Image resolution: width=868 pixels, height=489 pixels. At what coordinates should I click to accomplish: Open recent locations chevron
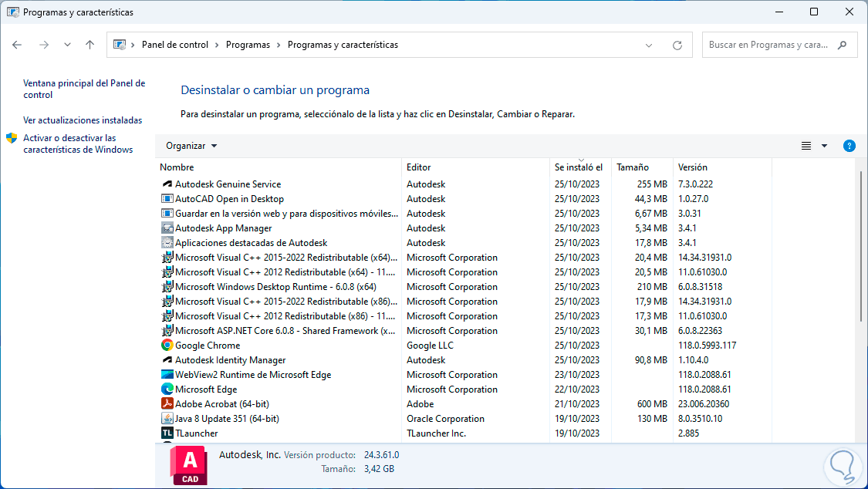pos(67,45)
